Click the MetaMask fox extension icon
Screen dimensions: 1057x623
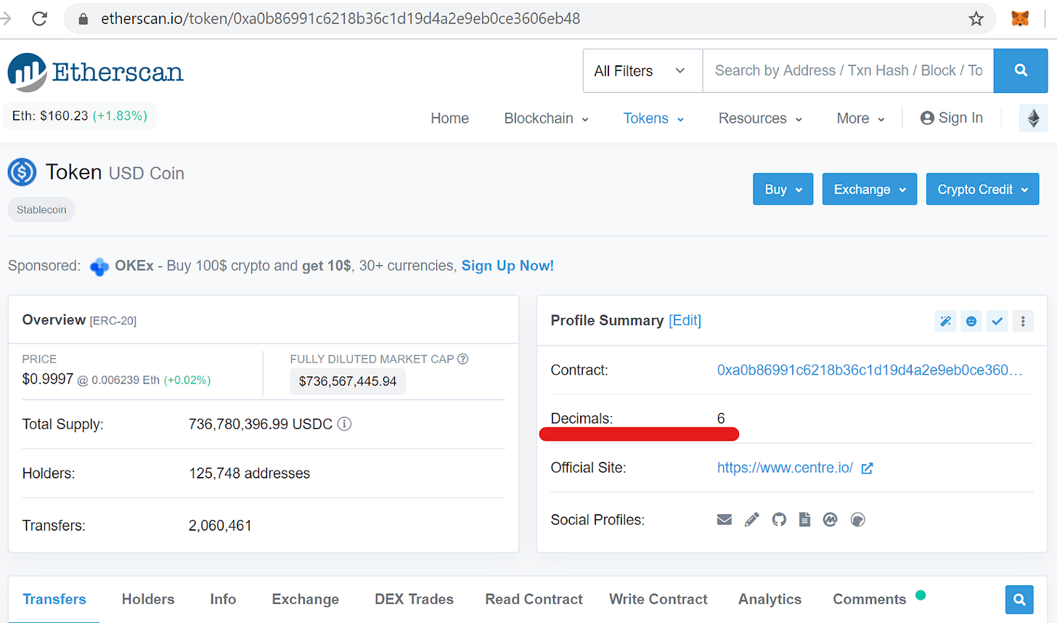coord(1020,18)
